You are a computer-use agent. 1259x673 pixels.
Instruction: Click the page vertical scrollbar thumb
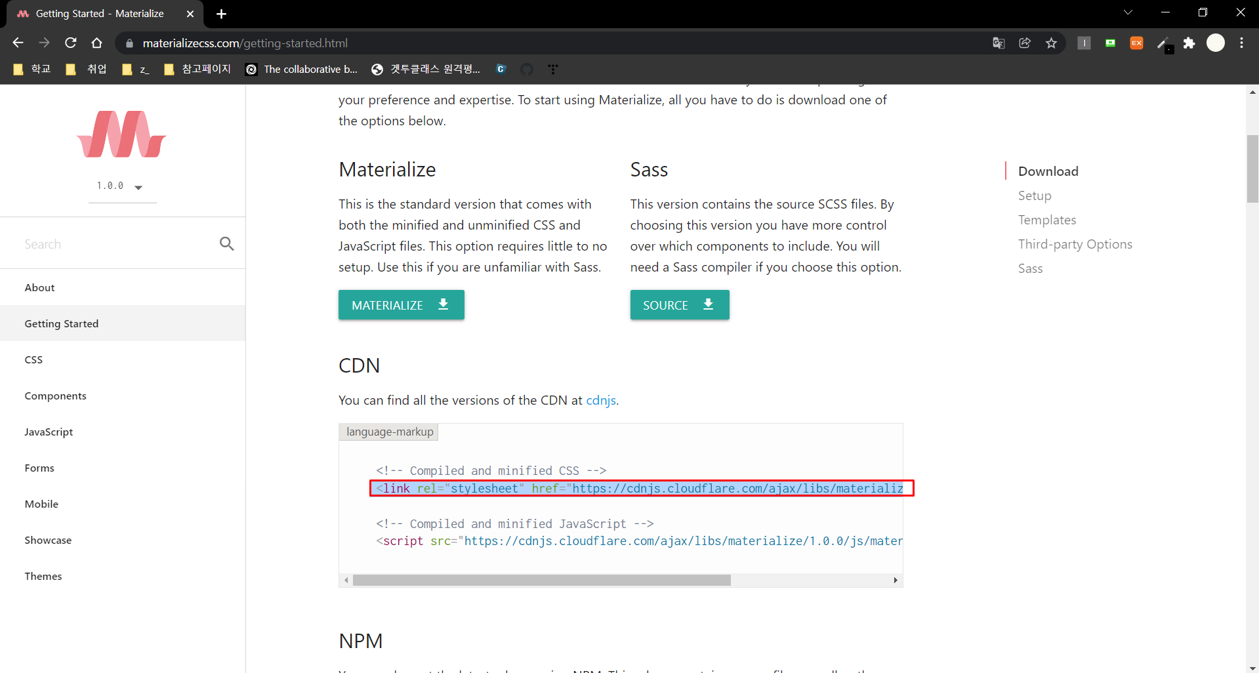click(1252, 169)
